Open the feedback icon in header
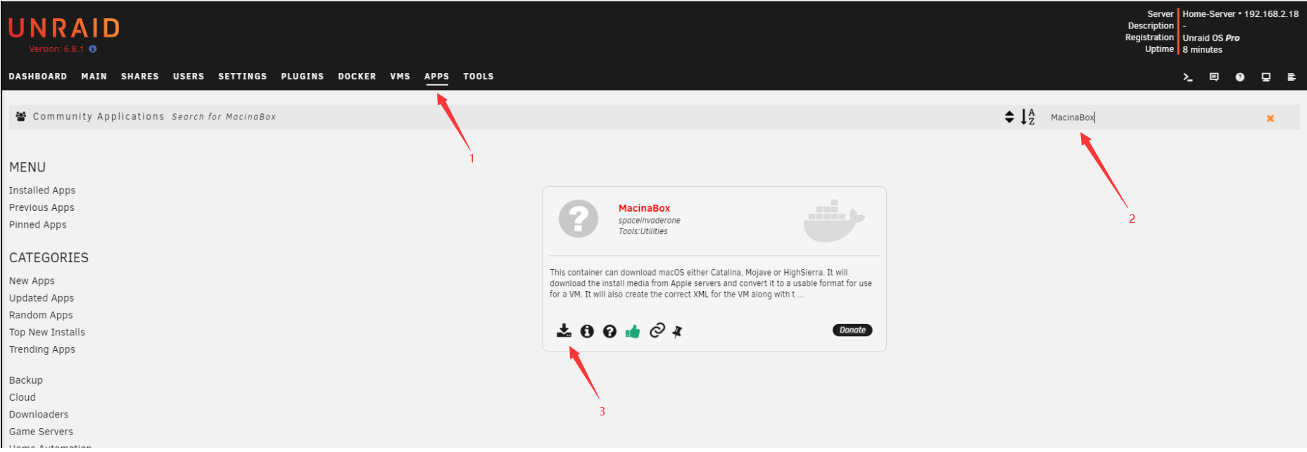 [1214, 77]
